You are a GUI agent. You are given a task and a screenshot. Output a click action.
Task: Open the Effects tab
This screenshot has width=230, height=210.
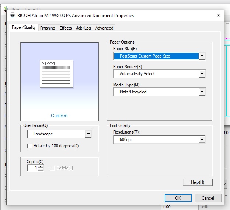[x=66, y=28]
